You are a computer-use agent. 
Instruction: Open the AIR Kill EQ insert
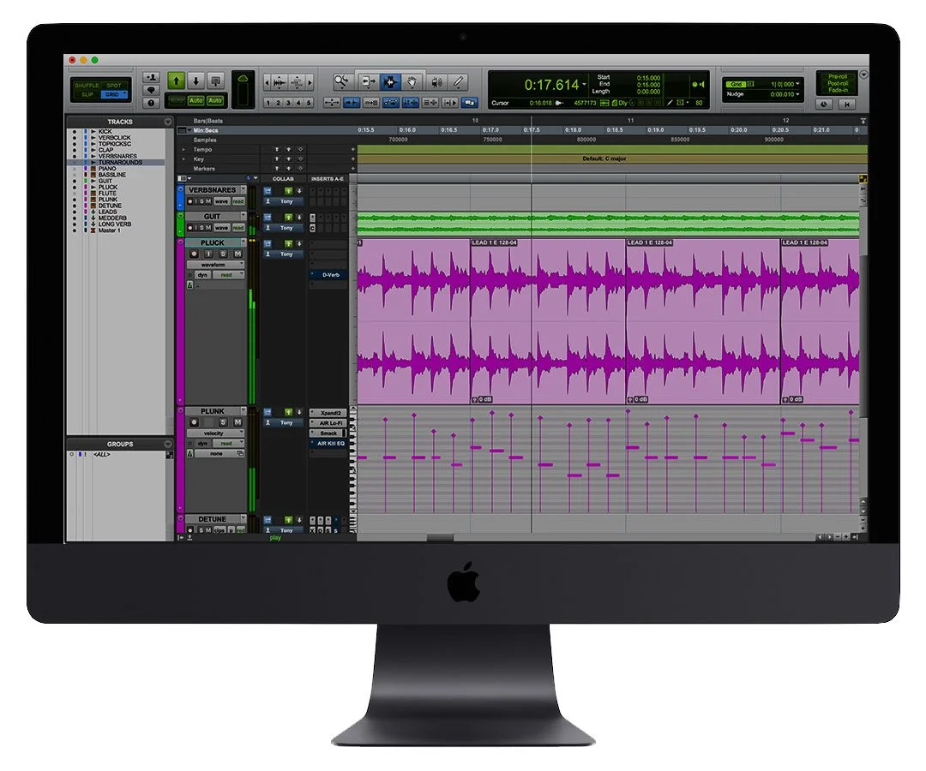[x=330, y=443]
